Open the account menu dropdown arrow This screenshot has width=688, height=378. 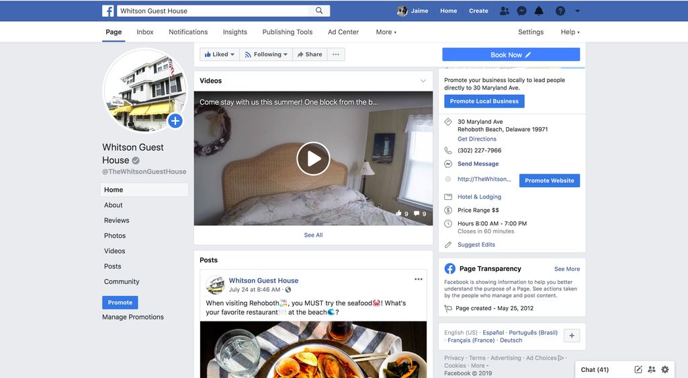pyautogui.click(x=577, y=11)
